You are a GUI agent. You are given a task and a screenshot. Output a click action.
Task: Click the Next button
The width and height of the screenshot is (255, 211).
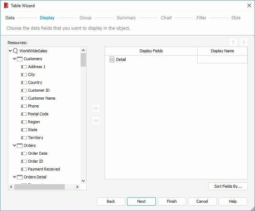pos(141,201)
